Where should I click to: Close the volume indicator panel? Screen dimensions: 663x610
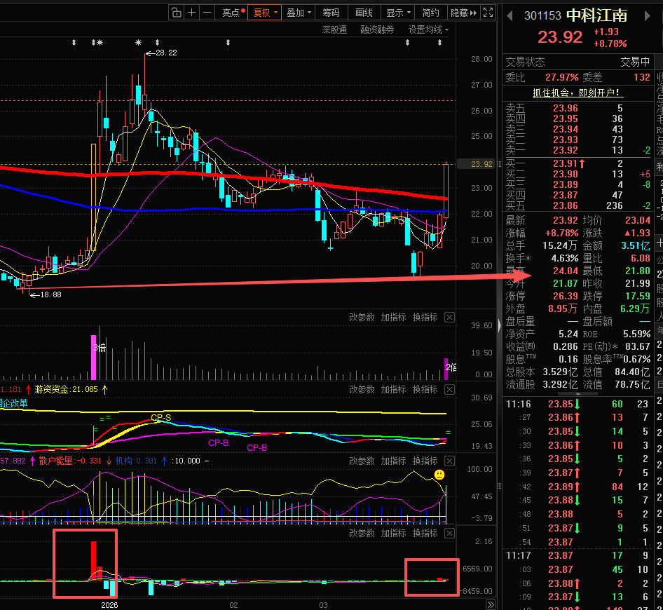click(x=449, y=317)
